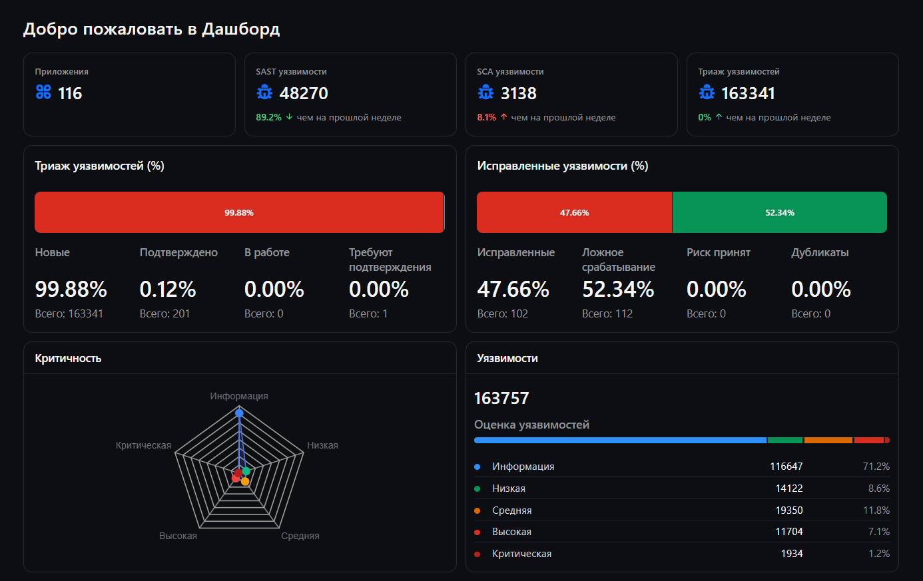
Task: Select the green Низкая point on the radar chart
Action: coord(246,471)
